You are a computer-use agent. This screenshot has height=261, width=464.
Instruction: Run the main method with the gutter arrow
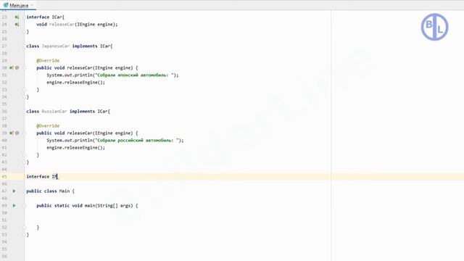pyautogui.click(x=14, y=206)
